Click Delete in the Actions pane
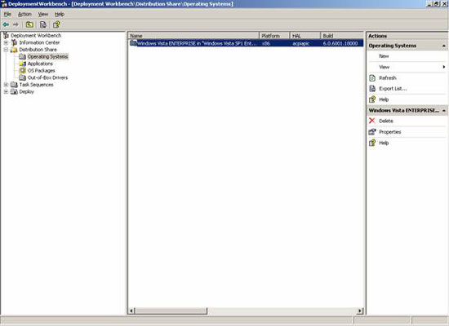The image size is (449, 326). point(386,121)
